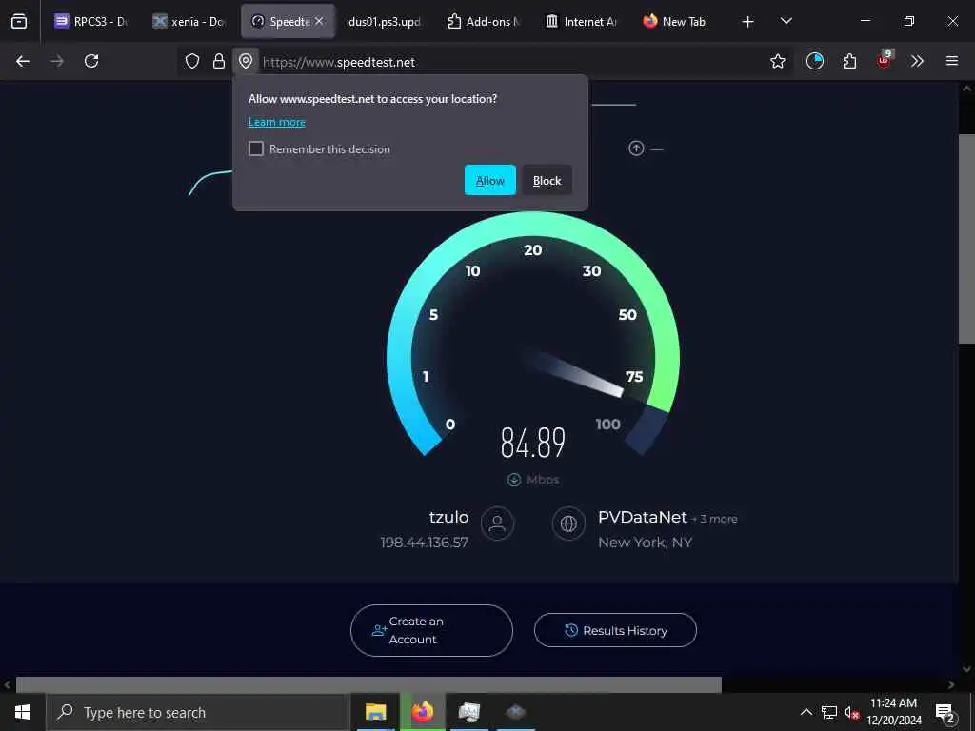Reload the current page
975x731 pixels.
(91, 61)
